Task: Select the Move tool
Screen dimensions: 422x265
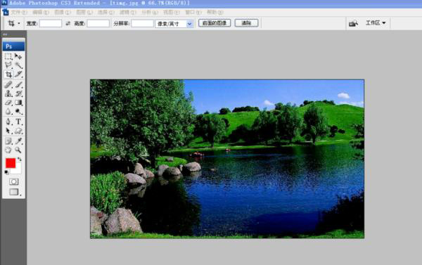Action: [18, 56]
